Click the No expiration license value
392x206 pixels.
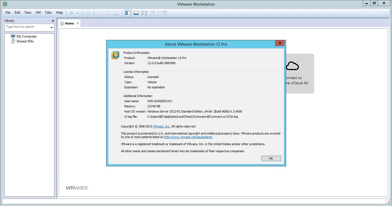tap(156, 87)
